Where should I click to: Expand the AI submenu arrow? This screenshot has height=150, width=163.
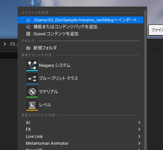click(x=139, y=123)
